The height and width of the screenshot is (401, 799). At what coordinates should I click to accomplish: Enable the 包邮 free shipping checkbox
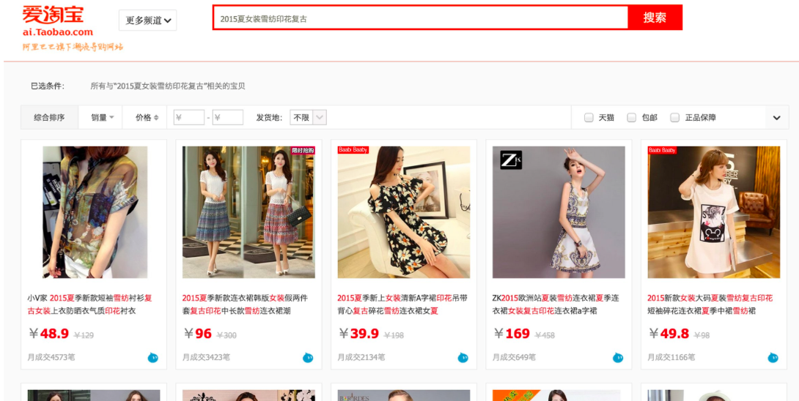[631, 118]
